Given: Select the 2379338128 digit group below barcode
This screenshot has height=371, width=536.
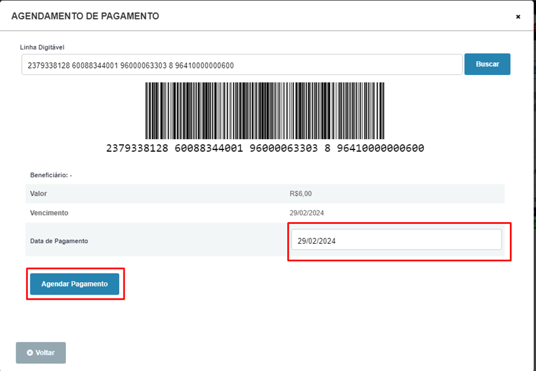Looking at the screenshot, I should point(137,148).
